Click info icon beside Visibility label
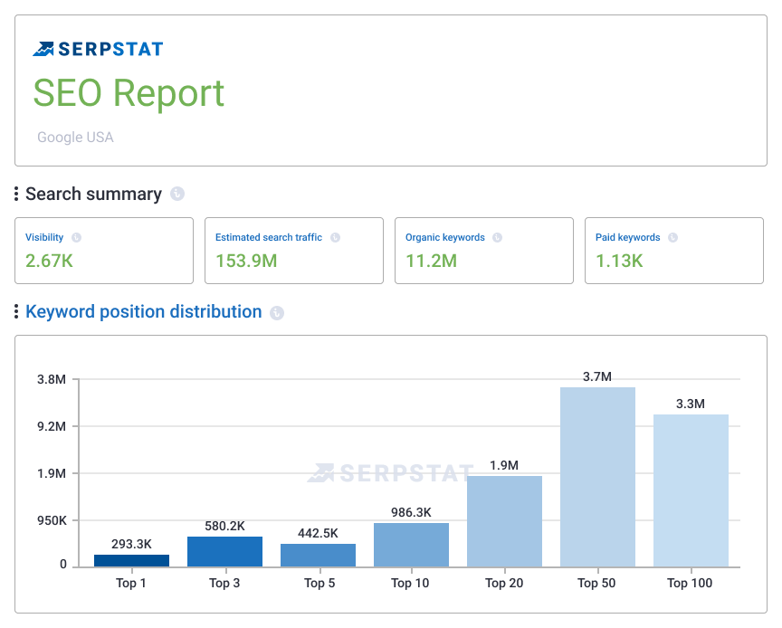 pyautogui.click(x=77, y=238)
